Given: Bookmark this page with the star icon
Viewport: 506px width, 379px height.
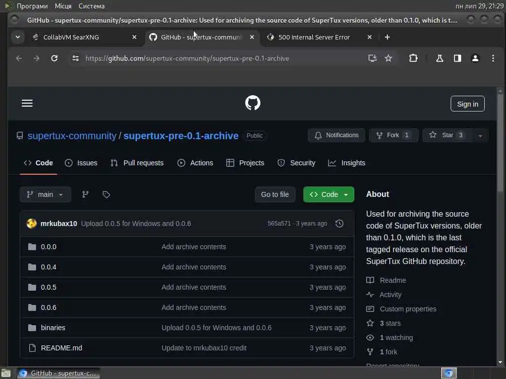Looking at the screenshot, I should (388, 58).
